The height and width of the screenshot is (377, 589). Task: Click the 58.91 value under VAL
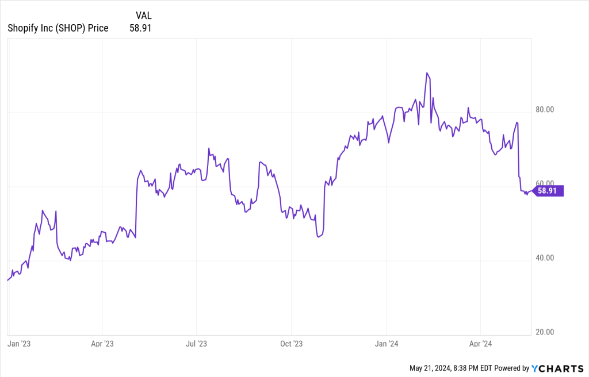(x=141, y=28)
